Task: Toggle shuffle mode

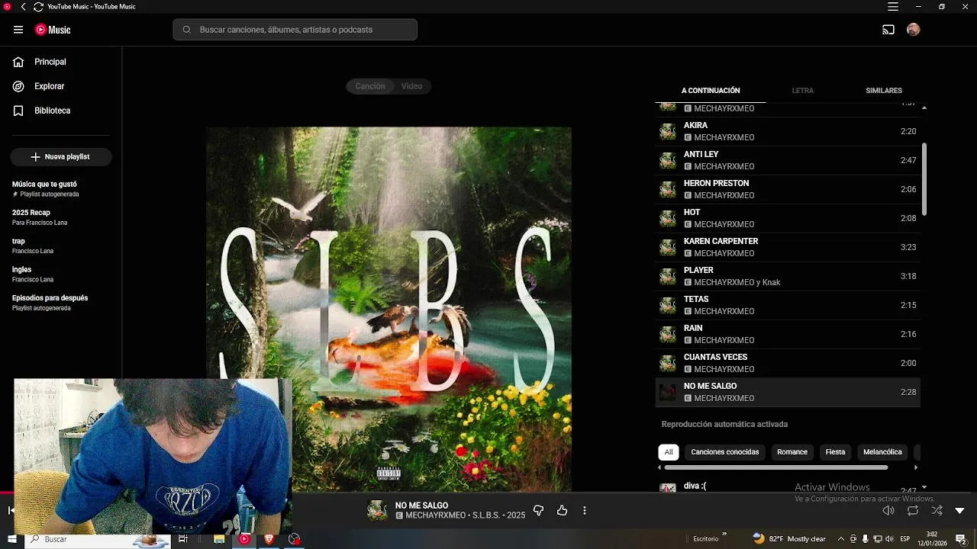Action: (937, 511)
